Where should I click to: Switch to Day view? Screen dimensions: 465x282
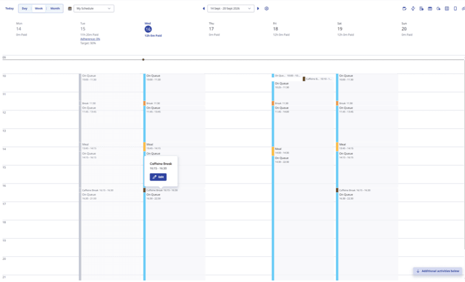25,9
